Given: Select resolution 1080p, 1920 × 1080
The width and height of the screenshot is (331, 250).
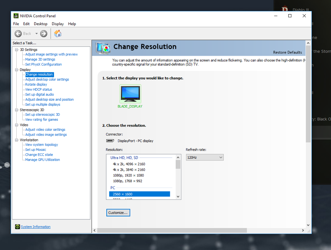Looking at the screenshot, I should [x=128, y=175].
